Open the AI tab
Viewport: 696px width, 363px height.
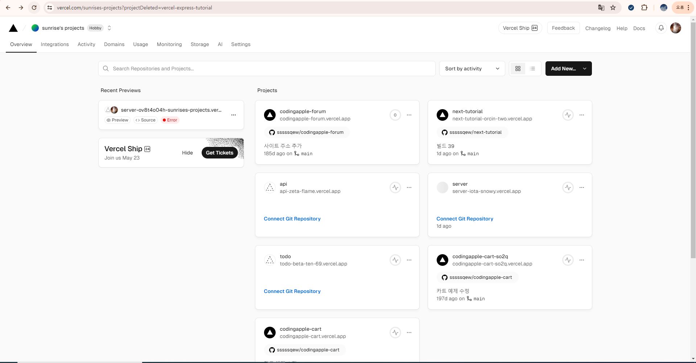(220, 44)
